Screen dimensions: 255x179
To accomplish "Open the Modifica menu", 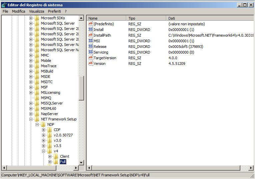I will click(x=19, y=11).
